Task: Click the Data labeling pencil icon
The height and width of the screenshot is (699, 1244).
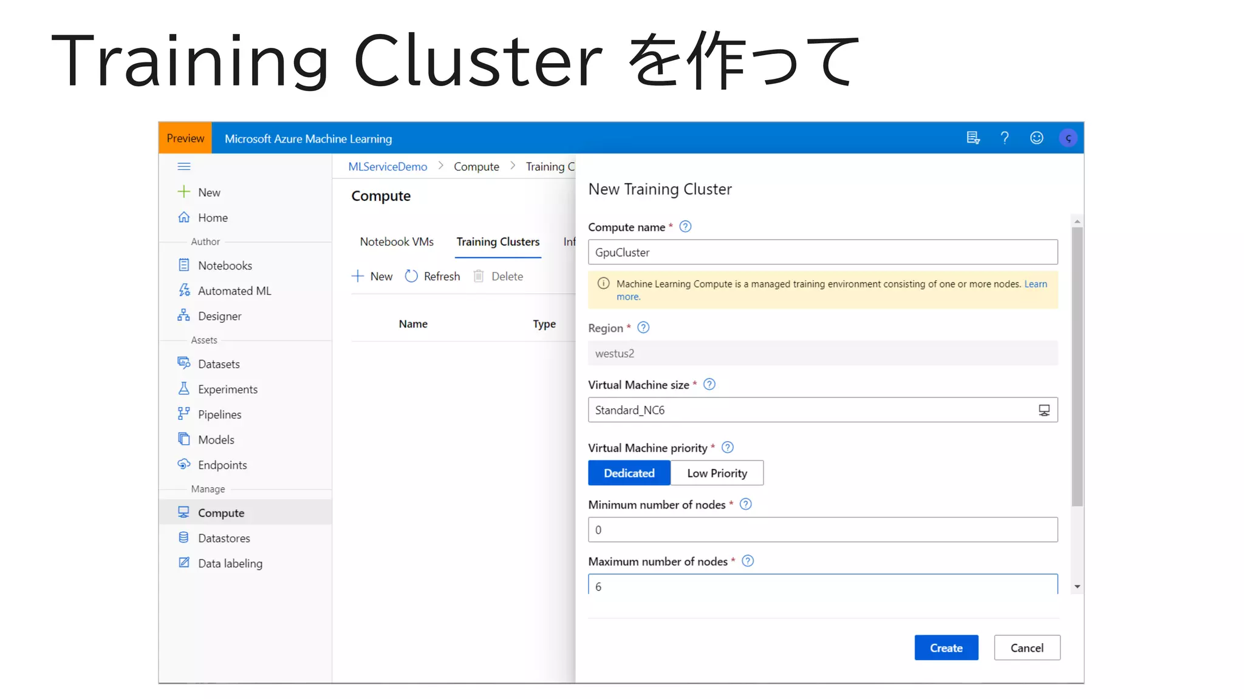Action: [184, 563]
